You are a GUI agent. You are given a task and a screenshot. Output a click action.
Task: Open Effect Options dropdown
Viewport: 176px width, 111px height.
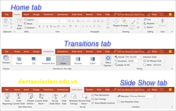108,61
